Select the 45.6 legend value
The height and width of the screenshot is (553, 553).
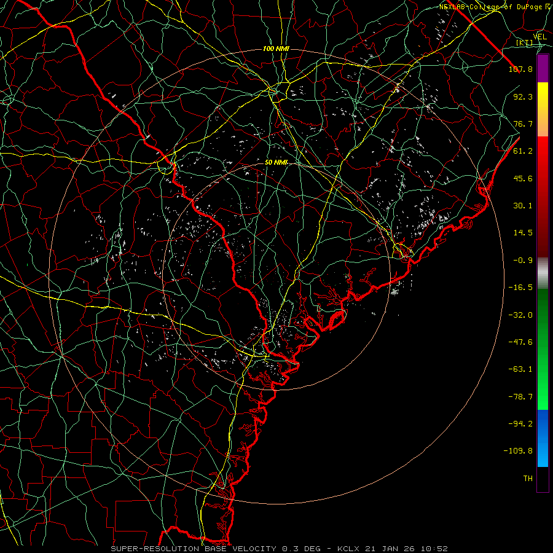pos(523,178)
